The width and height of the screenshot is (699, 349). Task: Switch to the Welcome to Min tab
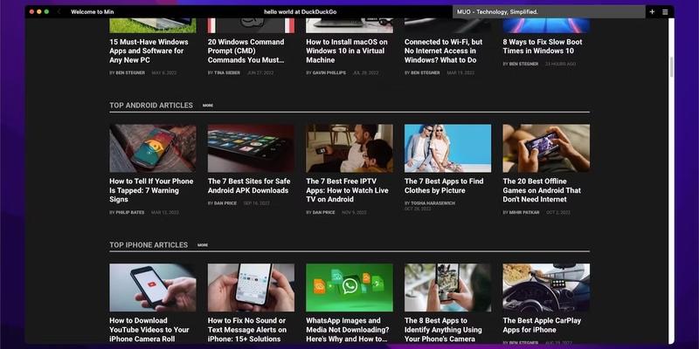click(x=93, y=12)
